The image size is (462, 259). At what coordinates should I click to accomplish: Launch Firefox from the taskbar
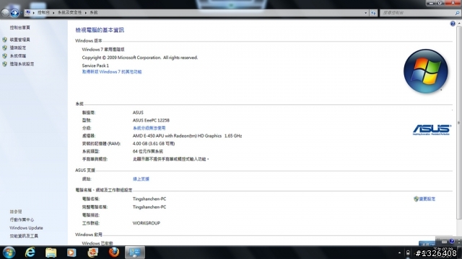point(114,253)
